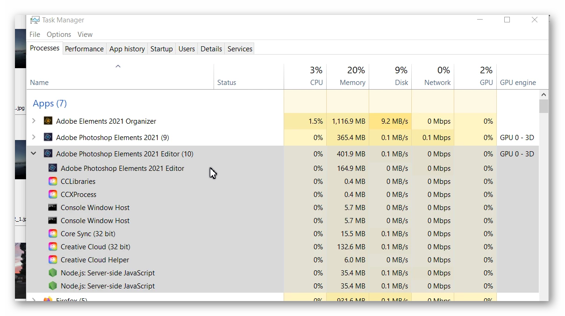Expand the Firefox process group

(34, 299)
